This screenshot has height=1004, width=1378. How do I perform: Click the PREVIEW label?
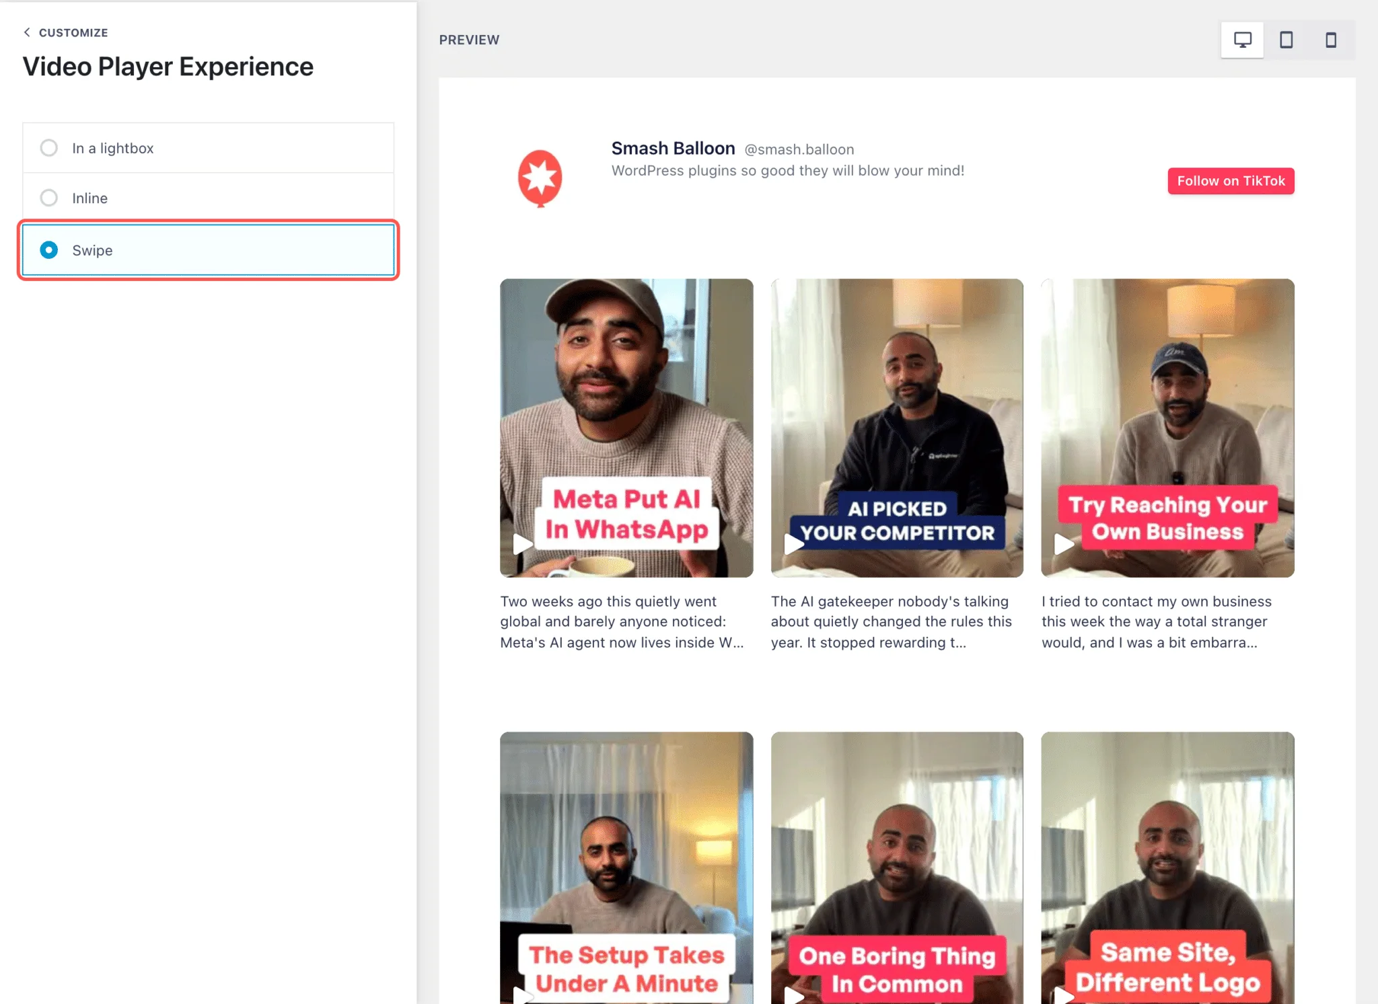(469, 40)
